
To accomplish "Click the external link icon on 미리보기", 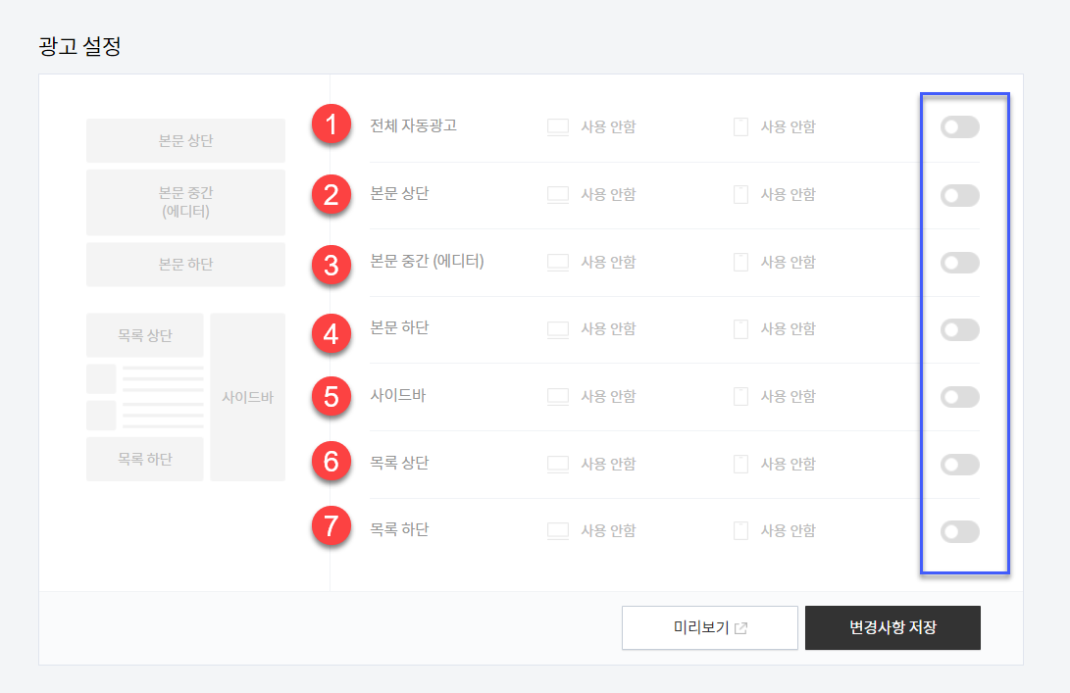I will point(742,627).
